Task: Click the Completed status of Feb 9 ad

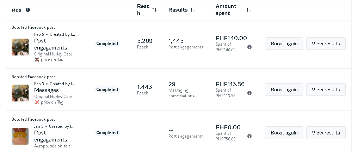Action: click(x=107, y=44)
